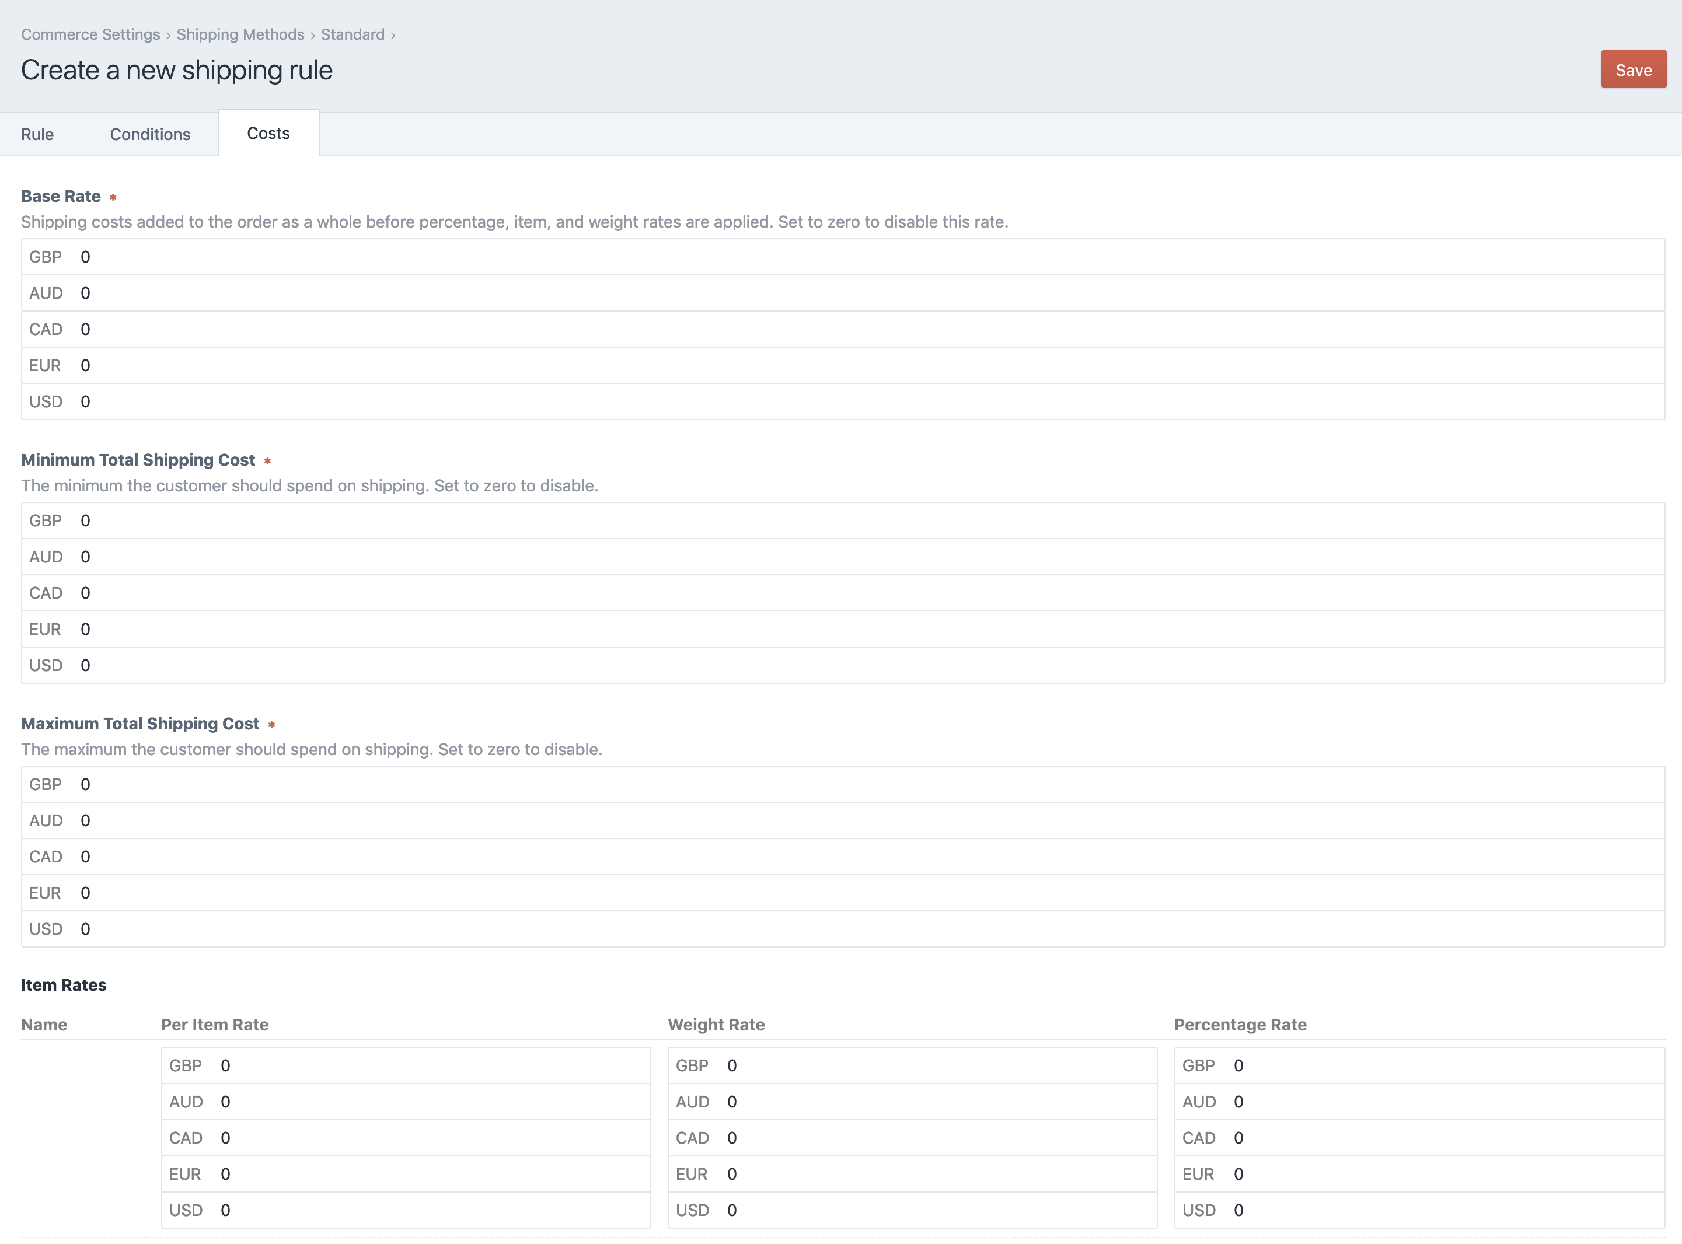Focus Minimum Total Shipping Cost AUD field
Image resolution: width=1682 pixels, height=1244 pixels.
pos(866,557)
